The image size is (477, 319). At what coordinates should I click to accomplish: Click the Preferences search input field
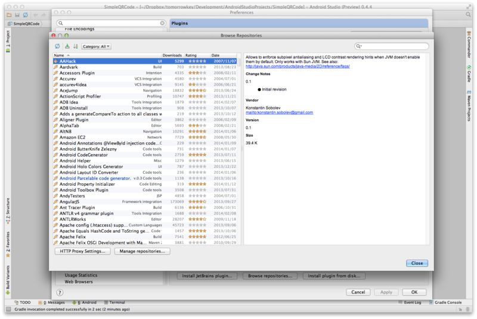tap(111, 23)
